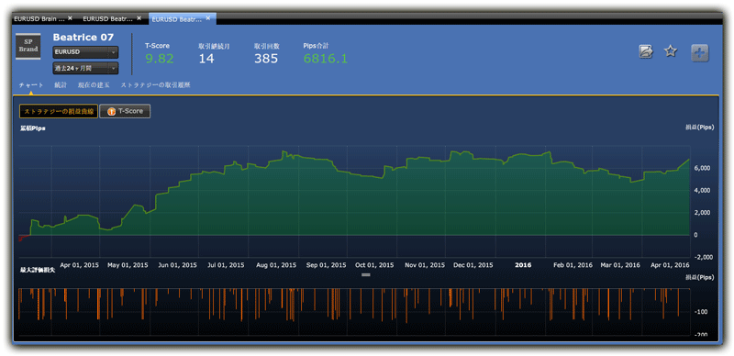
Task: Click the share/export icon in header
Action: pyautogui.click(x=646, y=51)
